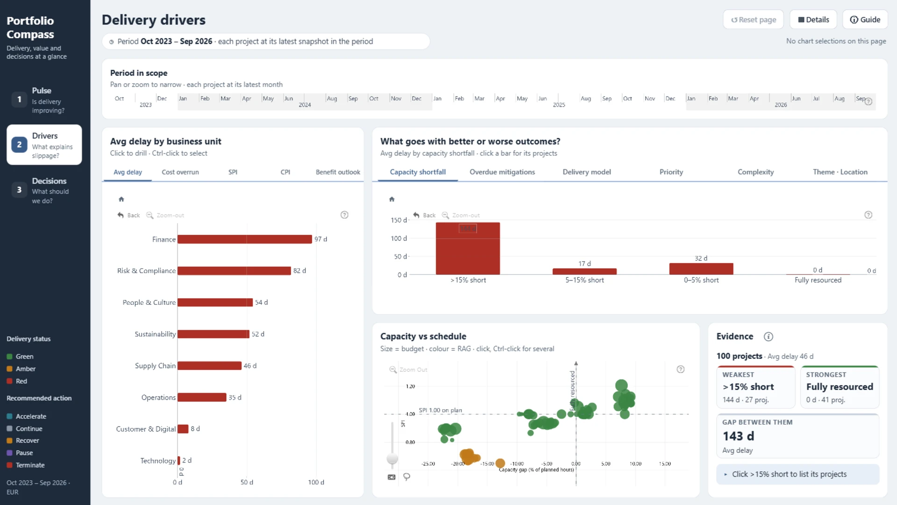
Task: Click rectangle-select icon under scatter chart
Action: coord(392,477)
